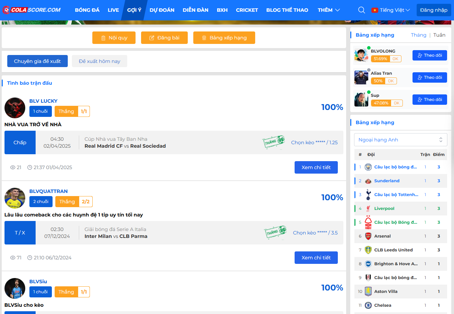Open the orange Bảng xếp hạng button
Viewport: 454px width, 314px height.
224,38
